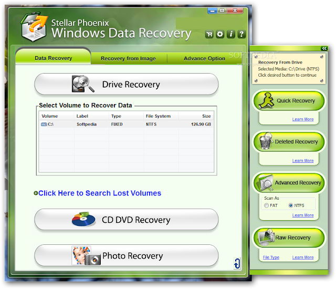Click the Label column header
Screen dimensions: 336x289
[x=91, y=116]
